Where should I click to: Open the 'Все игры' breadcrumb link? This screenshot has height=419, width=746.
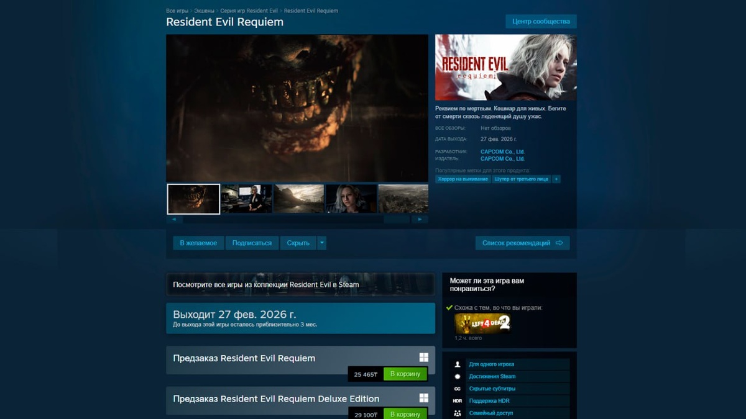(x=177, y=11)
